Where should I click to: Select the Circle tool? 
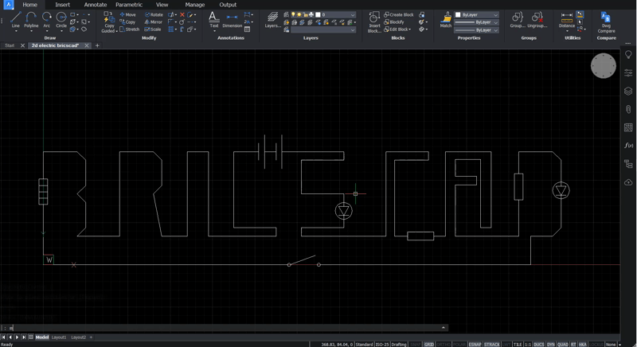[x=61, y=19]
